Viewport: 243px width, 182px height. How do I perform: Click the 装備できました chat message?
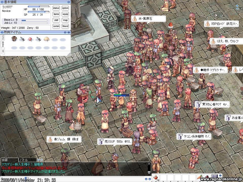click(33, 172)
